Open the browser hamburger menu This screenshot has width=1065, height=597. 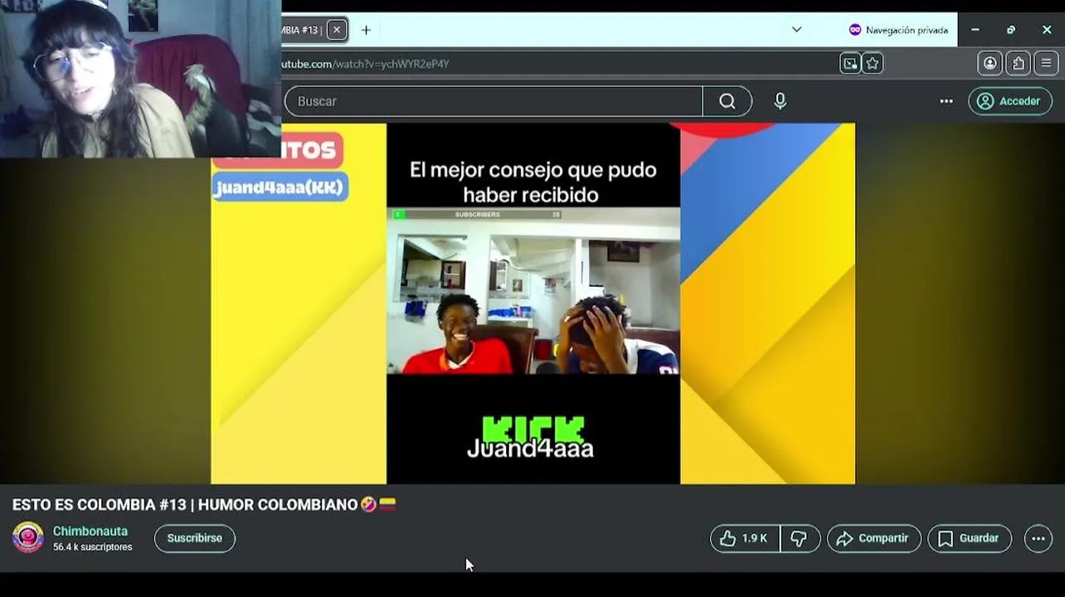click(x=1046, y=63)
